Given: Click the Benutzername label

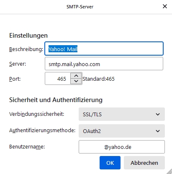Looking at the screenshot, I should pos(27,147).
